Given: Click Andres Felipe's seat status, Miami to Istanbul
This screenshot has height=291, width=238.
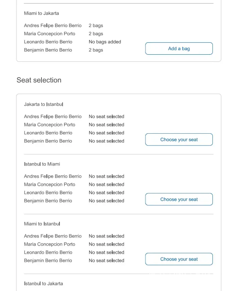Looking at the screenshot, I should point(106,236).
